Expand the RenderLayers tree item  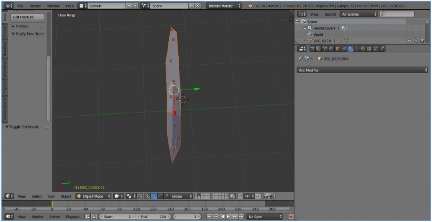point(305,28)
